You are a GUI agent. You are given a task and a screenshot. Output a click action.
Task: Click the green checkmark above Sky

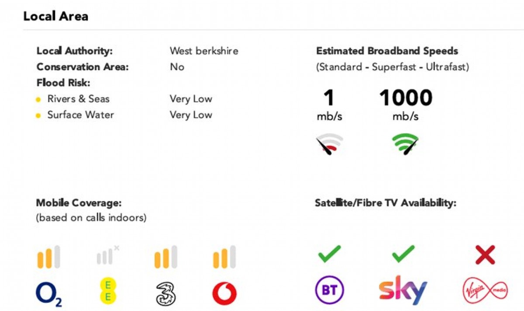pos(403,254)
